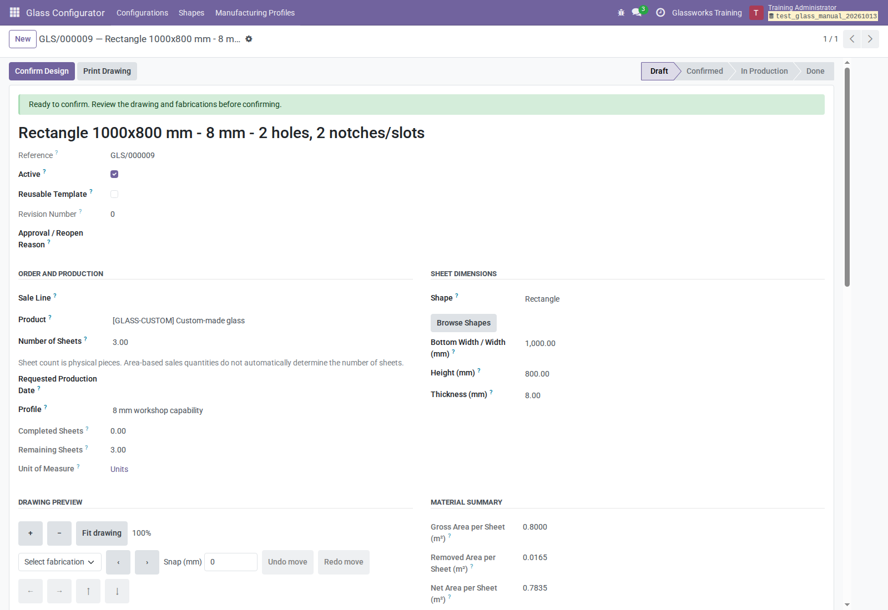
Task: Click the Browse Shapes button
Action: [463, 323]
